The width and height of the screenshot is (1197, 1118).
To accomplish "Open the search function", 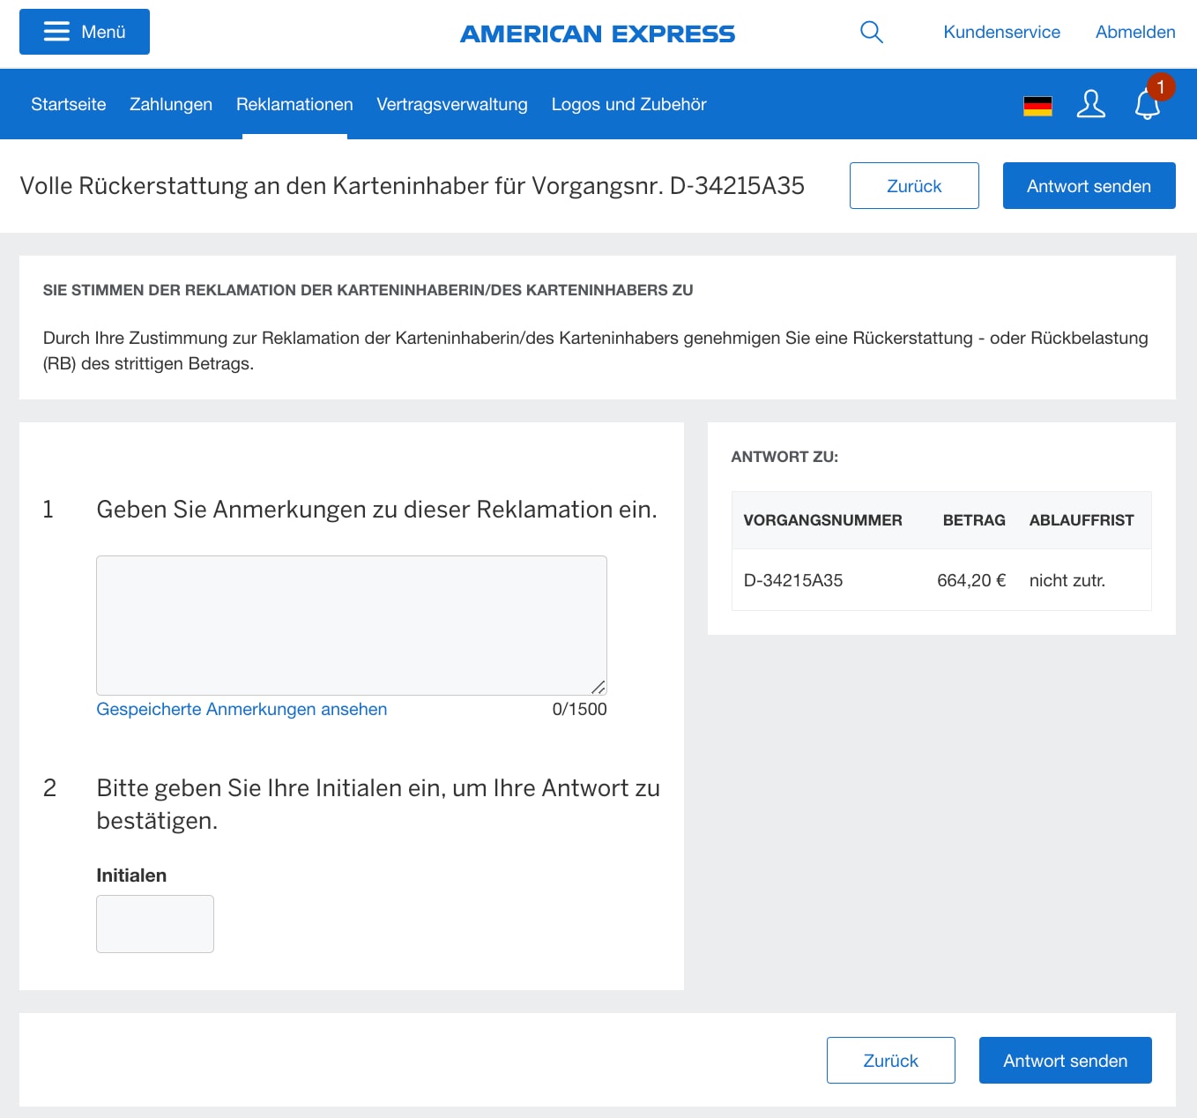I will [x=871, y=32].
